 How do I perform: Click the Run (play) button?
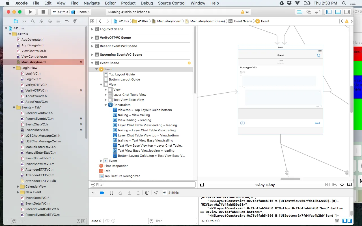point(30,12)
